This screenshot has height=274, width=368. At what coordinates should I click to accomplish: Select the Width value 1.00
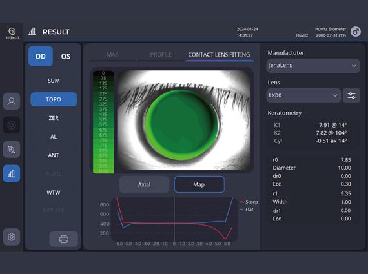coord(345,202)
